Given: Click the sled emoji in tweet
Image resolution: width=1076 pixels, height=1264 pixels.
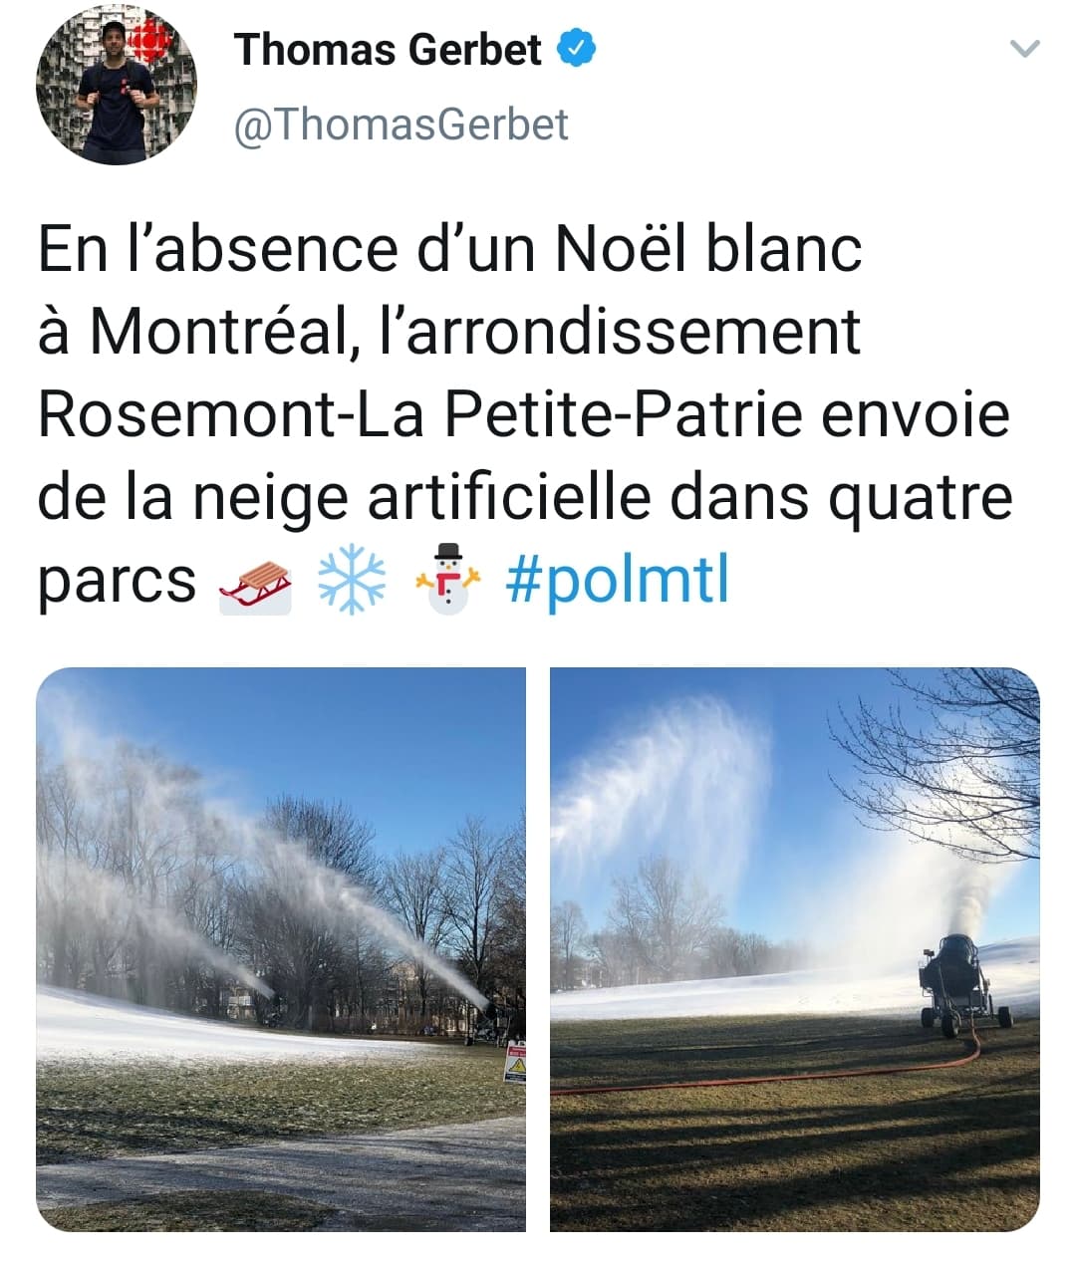Looking at the screenshot, I should pyautogui.click(x=255, y=587).
